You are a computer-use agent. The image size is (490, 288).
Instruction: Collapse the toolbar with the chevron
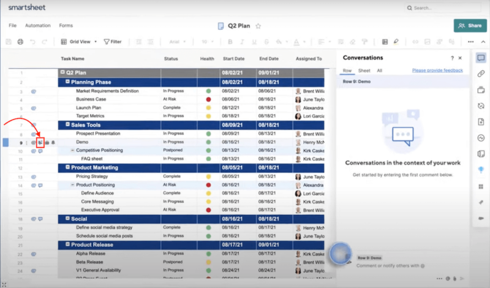(x=483, y=42)
